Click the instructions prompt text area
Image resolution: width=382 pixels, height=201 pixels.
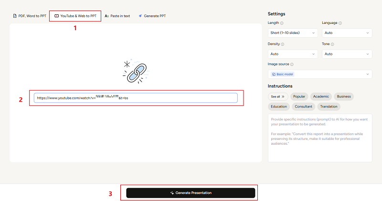(x=320, y=138)
